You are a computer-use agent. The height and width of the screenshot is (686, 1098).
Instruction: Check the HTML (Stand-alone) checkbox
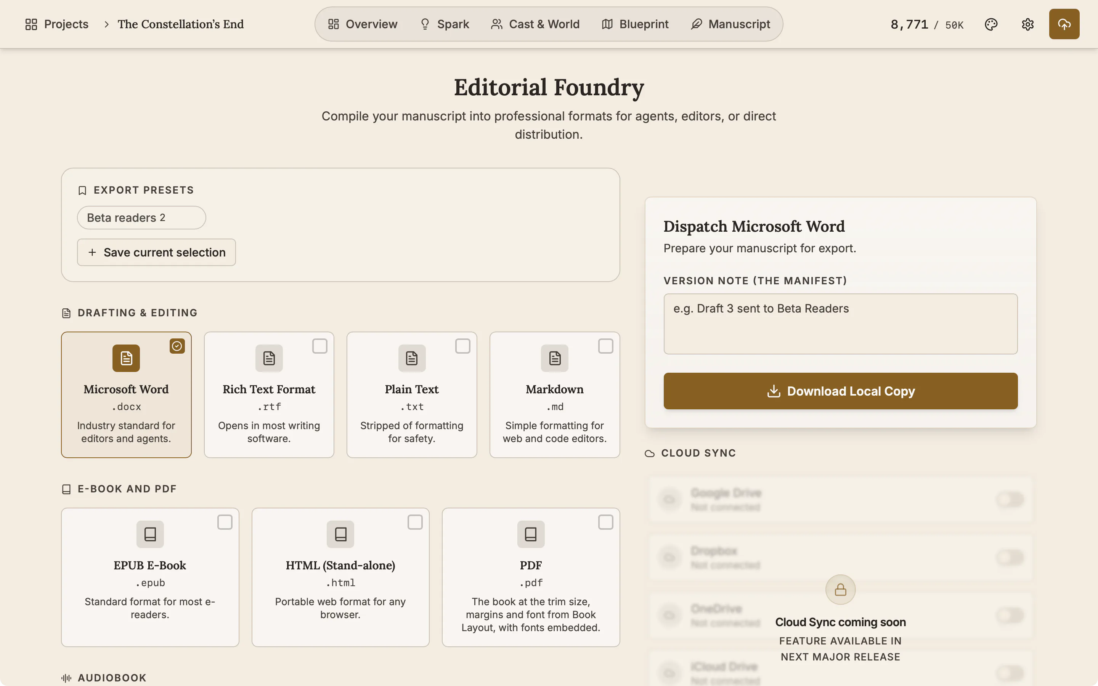coord(415,522)
